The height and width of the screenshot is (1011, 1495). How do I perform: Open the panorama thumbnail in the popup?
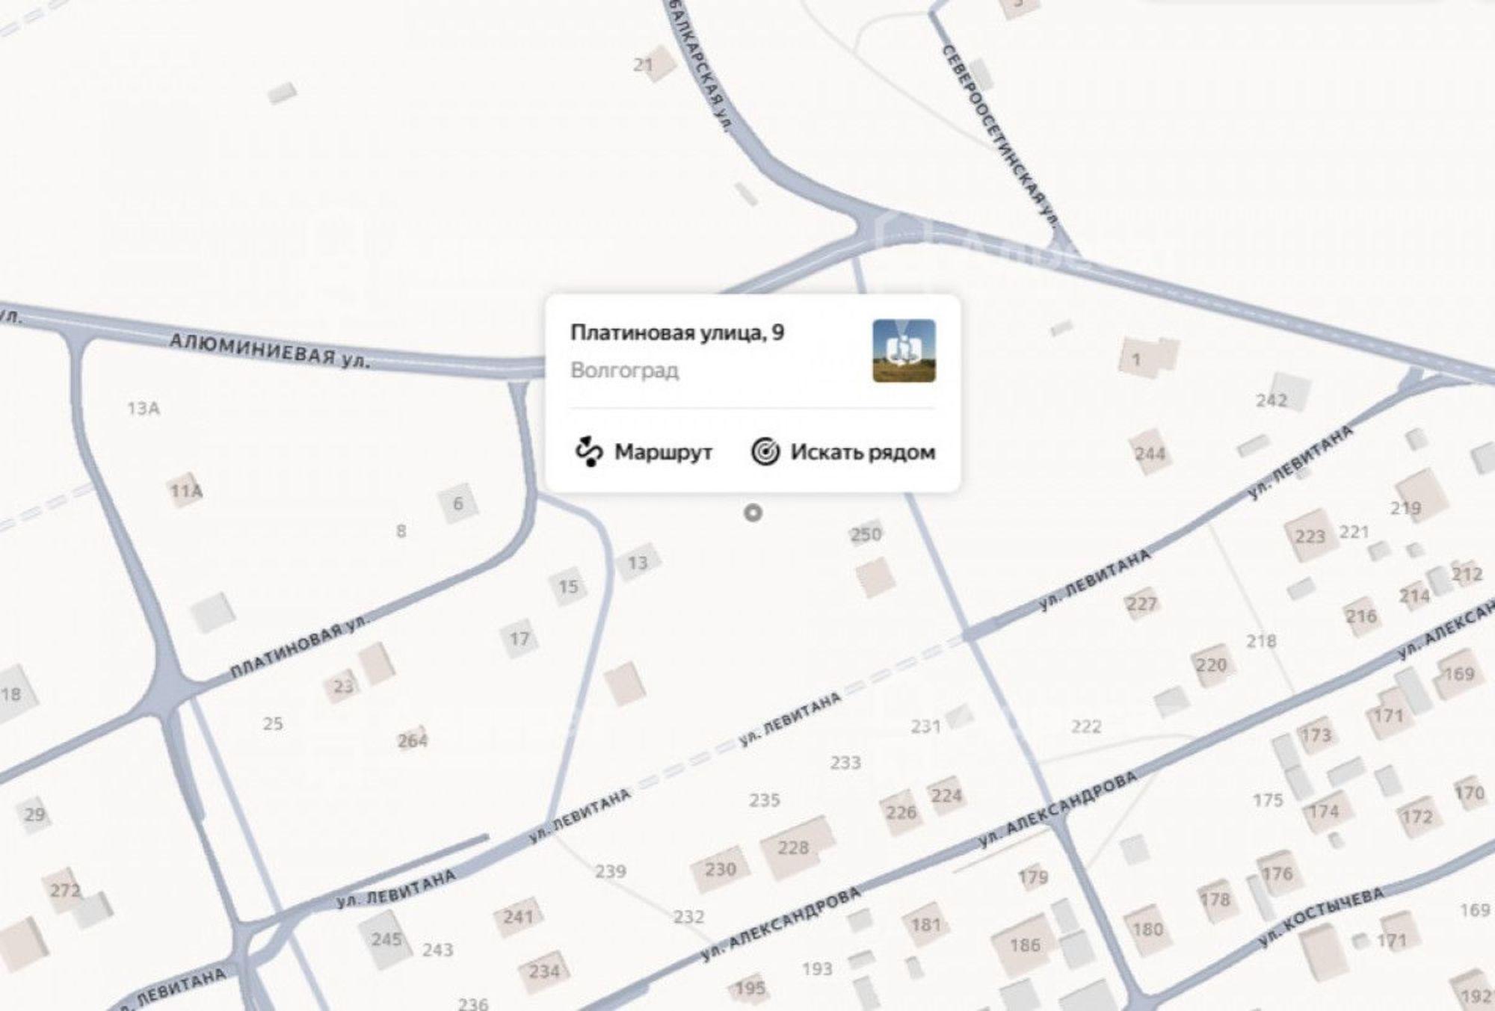coord(904,350)
